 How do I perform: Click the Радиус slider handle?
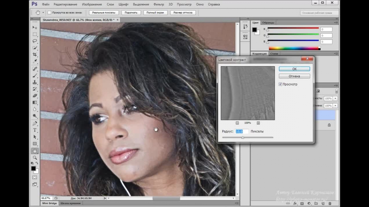coord(243,138)
